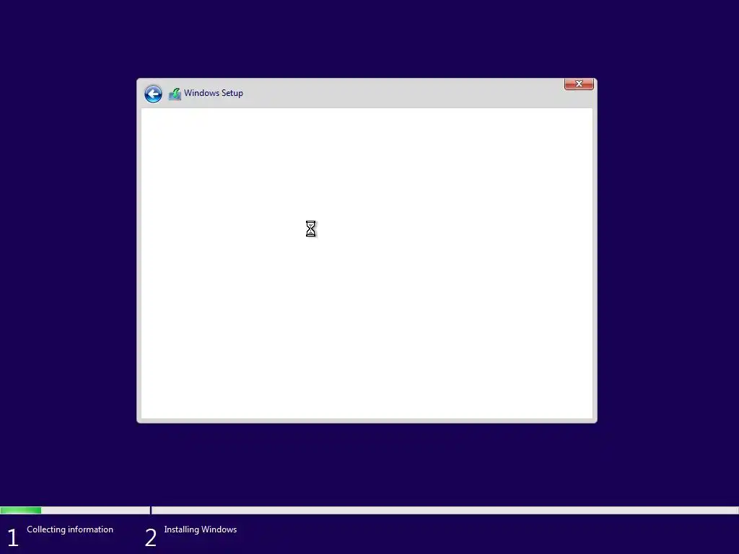Click the "Installing Windows" step label

click(201, 529)
